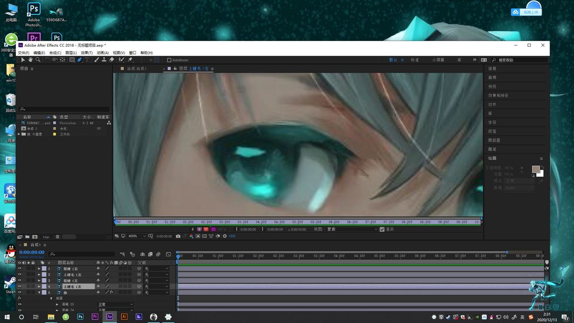
Task: Open Photoshop from the Windows taskbar
Action: pos(80,317)
